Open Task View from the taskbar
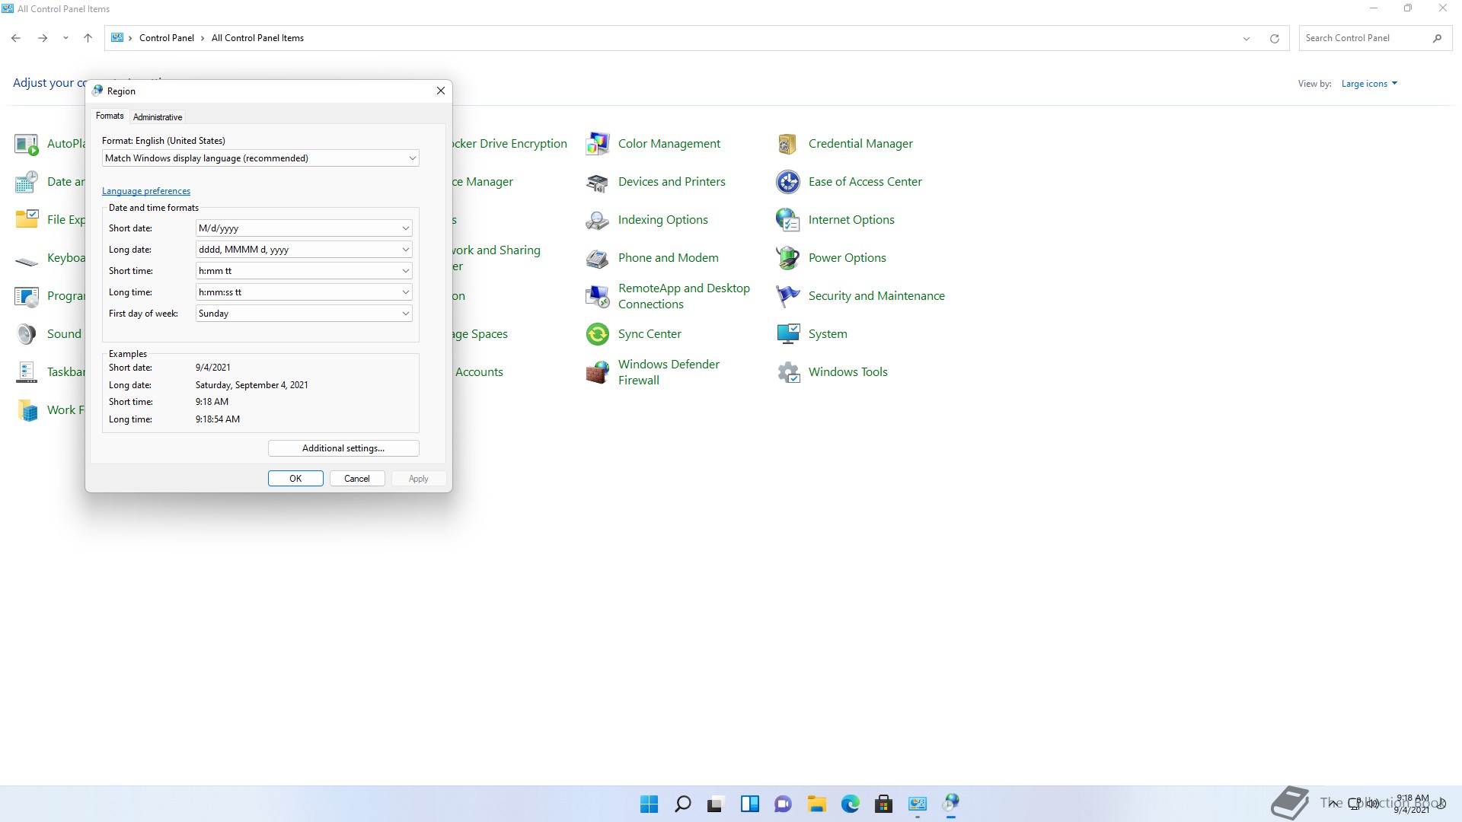Viewport: 1462px width, 822px height. pyautogui.click(x=716, y=804)
